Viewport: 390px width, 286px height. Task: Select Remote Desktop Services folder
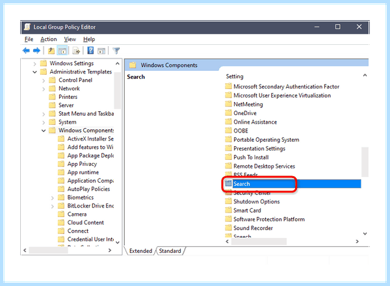point(264,166)
